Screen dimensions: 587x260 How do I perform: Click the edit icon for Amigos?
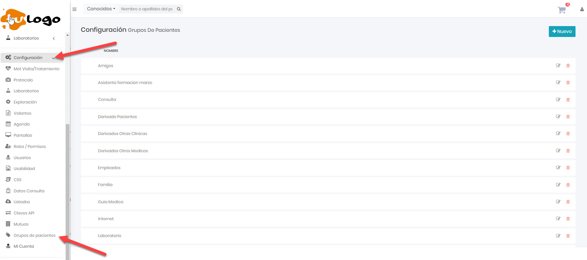click(x=558, y=66)
